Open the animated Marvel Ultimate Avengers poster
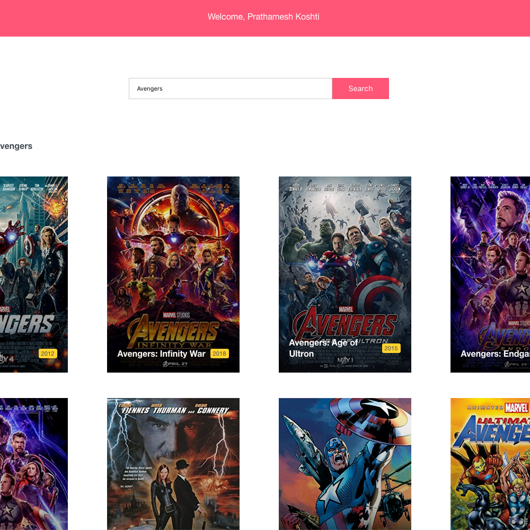 tap(490, 464)
